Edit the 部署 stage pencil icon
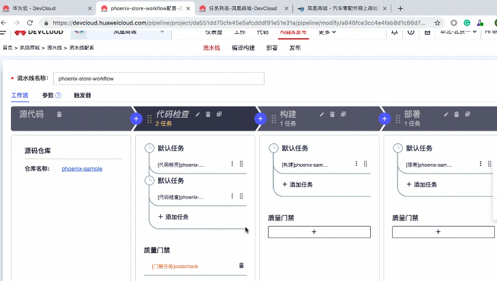This screenshot has height=281, width=497. (x=446, y=114)
